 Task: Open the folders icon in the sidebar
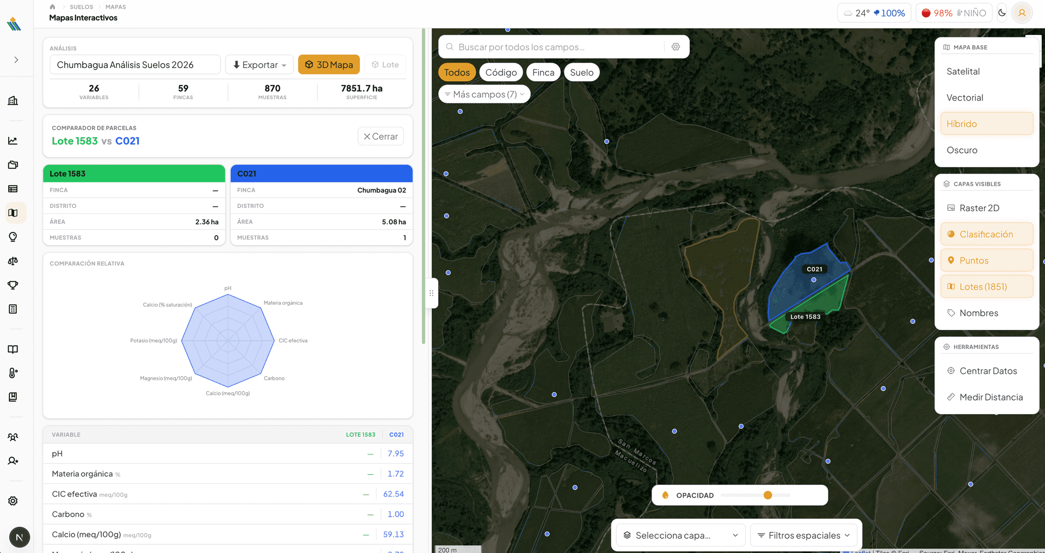13,165
